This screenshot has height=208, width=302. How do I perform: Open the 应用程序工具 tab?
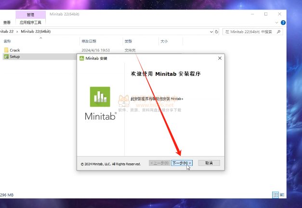pyautogui.click(x=30, y=23)
